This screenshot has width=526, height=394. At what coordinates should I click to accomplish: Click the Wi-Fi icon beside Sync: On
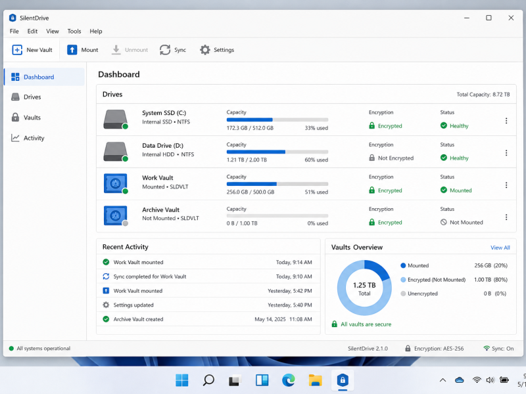487,349
